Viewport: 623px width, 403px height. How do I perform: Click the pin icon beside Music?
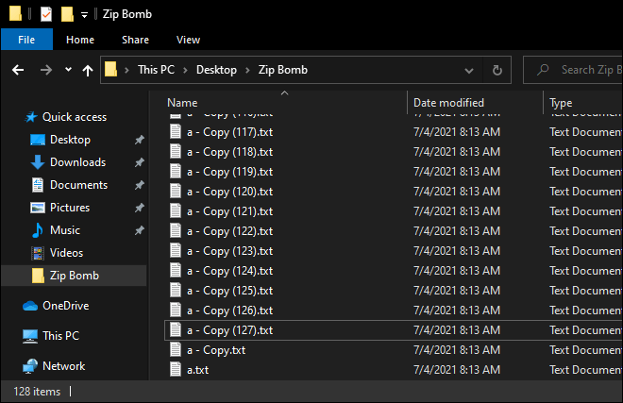139,230
